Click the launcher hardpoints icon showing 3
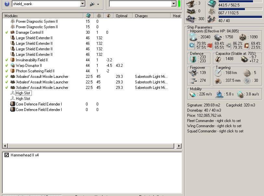This screenshot has width=264, height=196. pos(191,3)
